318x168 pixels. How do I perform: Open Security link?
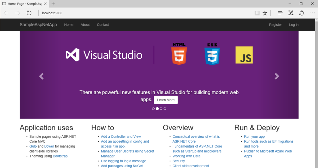[179, 161]
